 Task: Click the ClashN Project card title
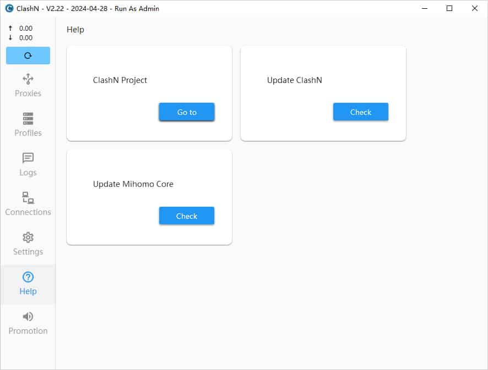pos(120,80)
